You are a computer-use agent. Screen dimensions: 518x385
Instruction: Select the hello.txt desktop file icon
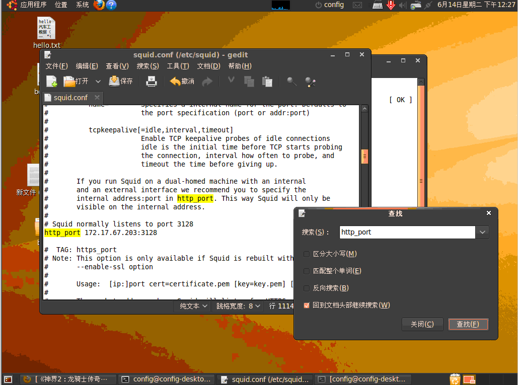(46, 33)
